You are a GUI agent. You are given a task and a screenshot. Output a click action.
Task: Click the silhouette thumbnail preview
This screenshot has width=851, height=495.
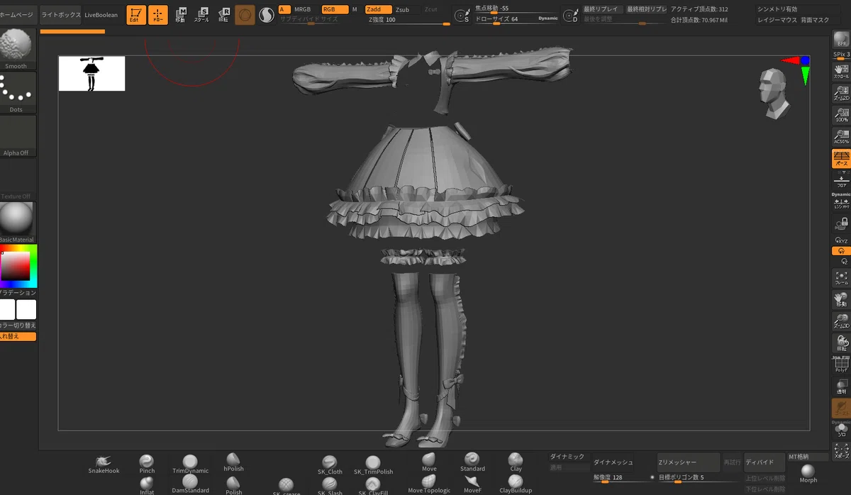(91, 74)
